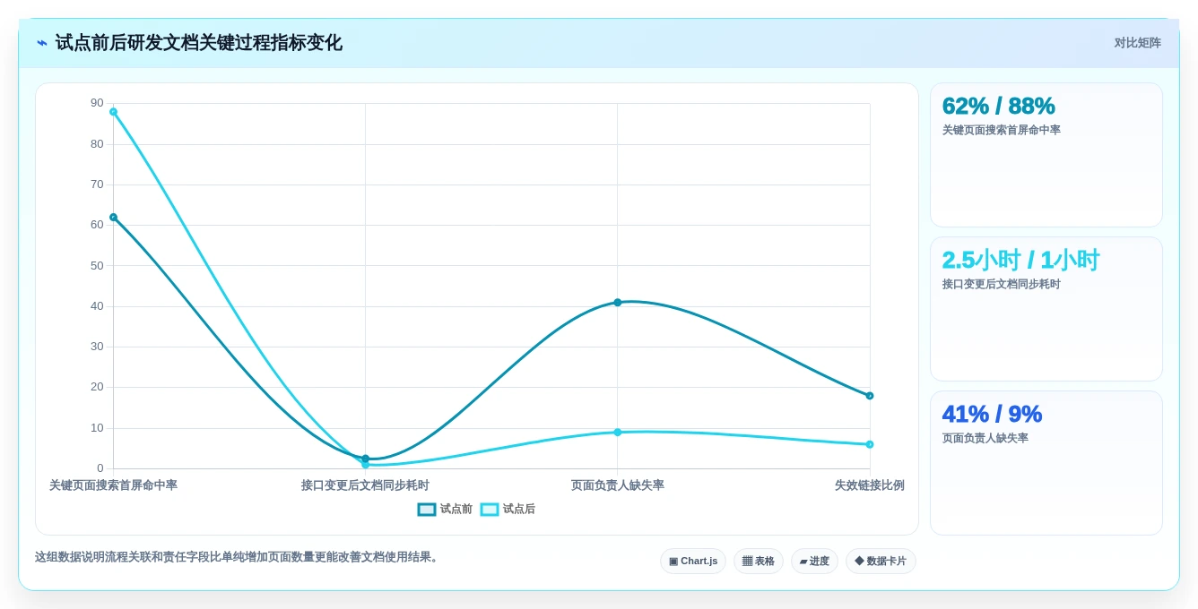The image size is (1198, 609).
Task: Click 试点前 point for 页面负责人缺失率 at 41
Action: coord(617,303)
